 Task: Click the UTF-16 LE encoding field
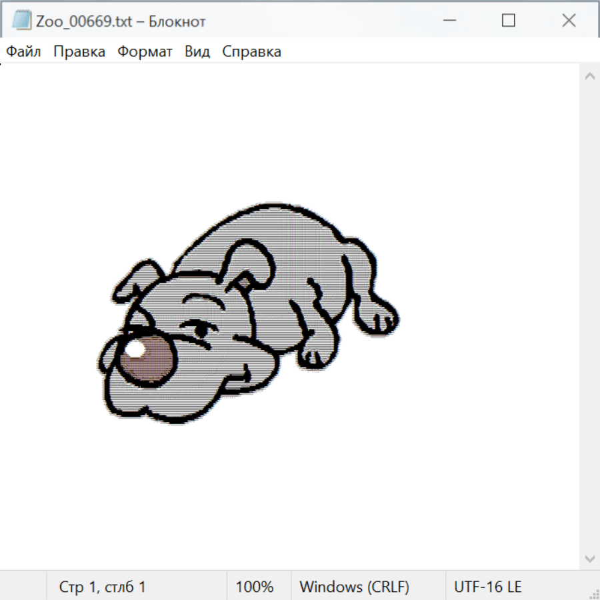(x=487, y=587)
